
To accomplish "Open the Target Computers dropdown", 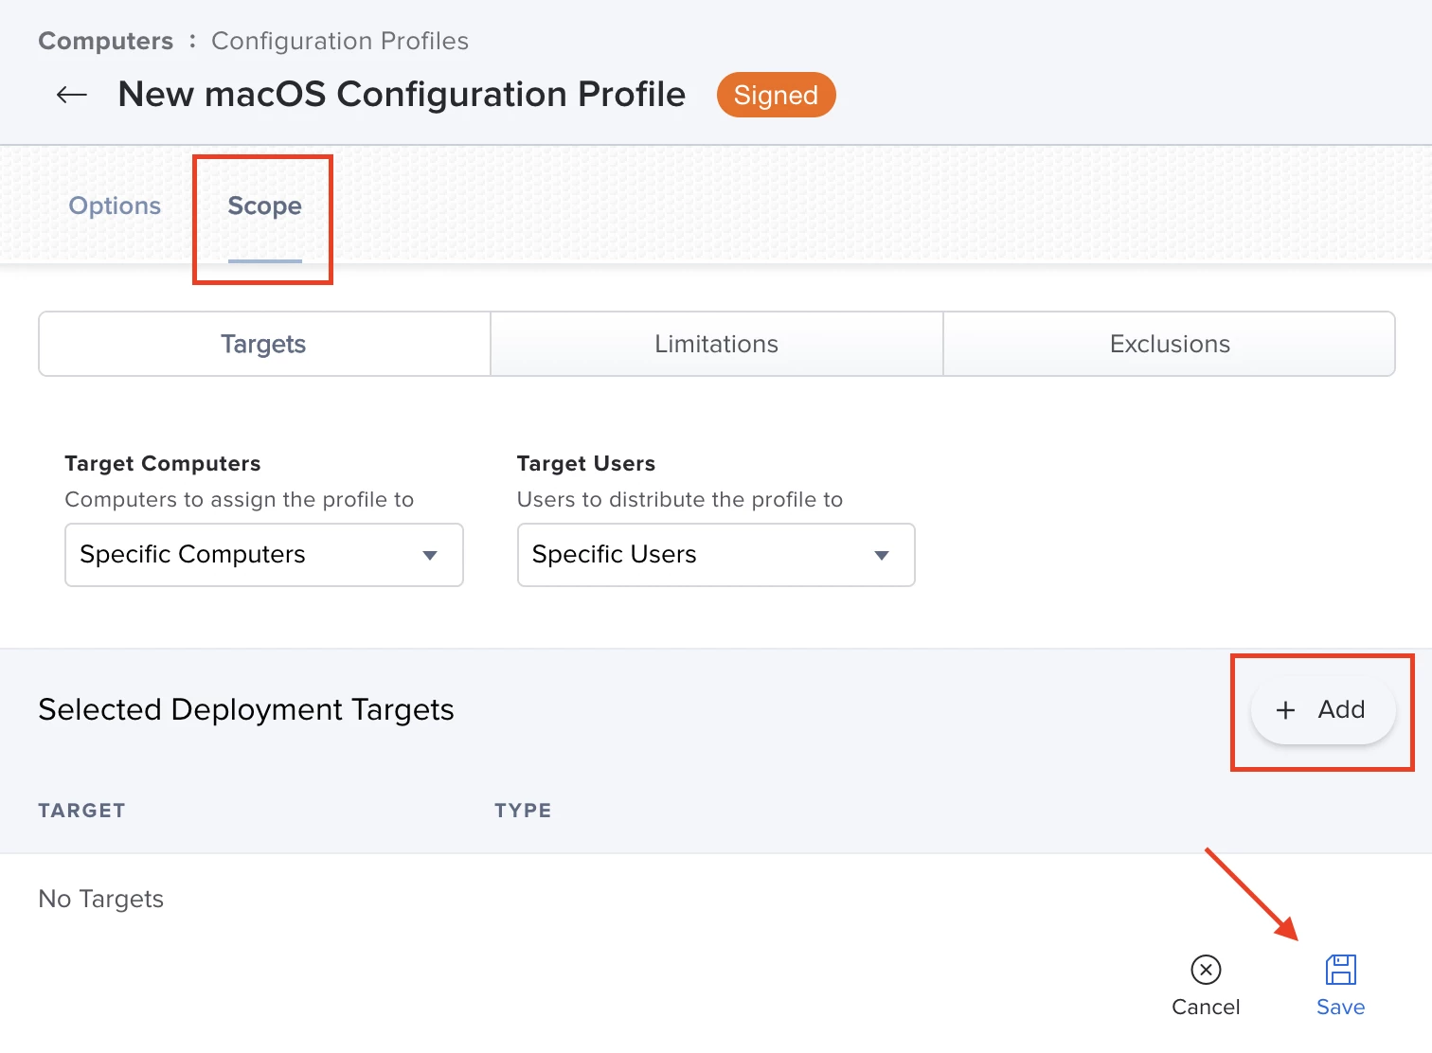I will pyautogui.click(x=264, y=555).
